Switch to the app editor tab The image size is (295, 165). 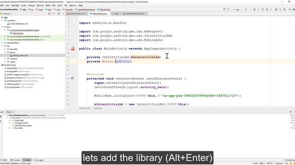[116, 14]
